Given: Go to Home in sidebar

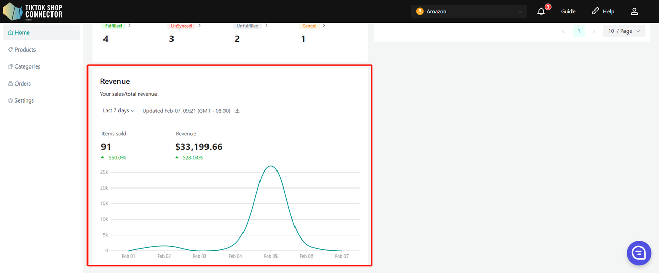Looking at the screenshot, I should [22, 32].
